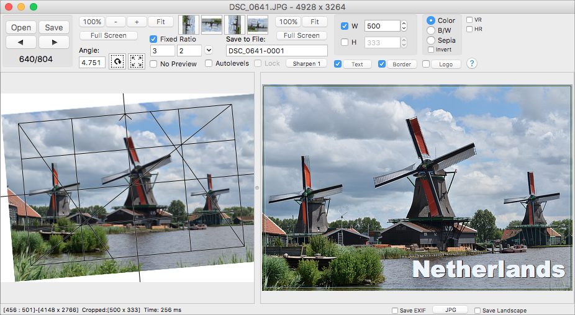
Task: Select the Sepia radio button
Action: (431, 40)
